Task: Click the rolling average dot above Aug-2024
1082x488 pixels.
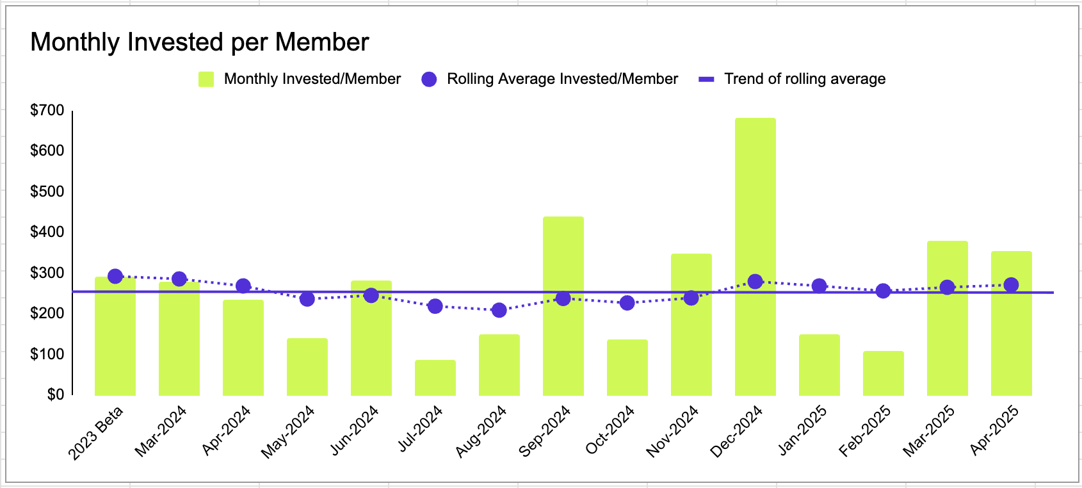Action: (x=499, y=310)
